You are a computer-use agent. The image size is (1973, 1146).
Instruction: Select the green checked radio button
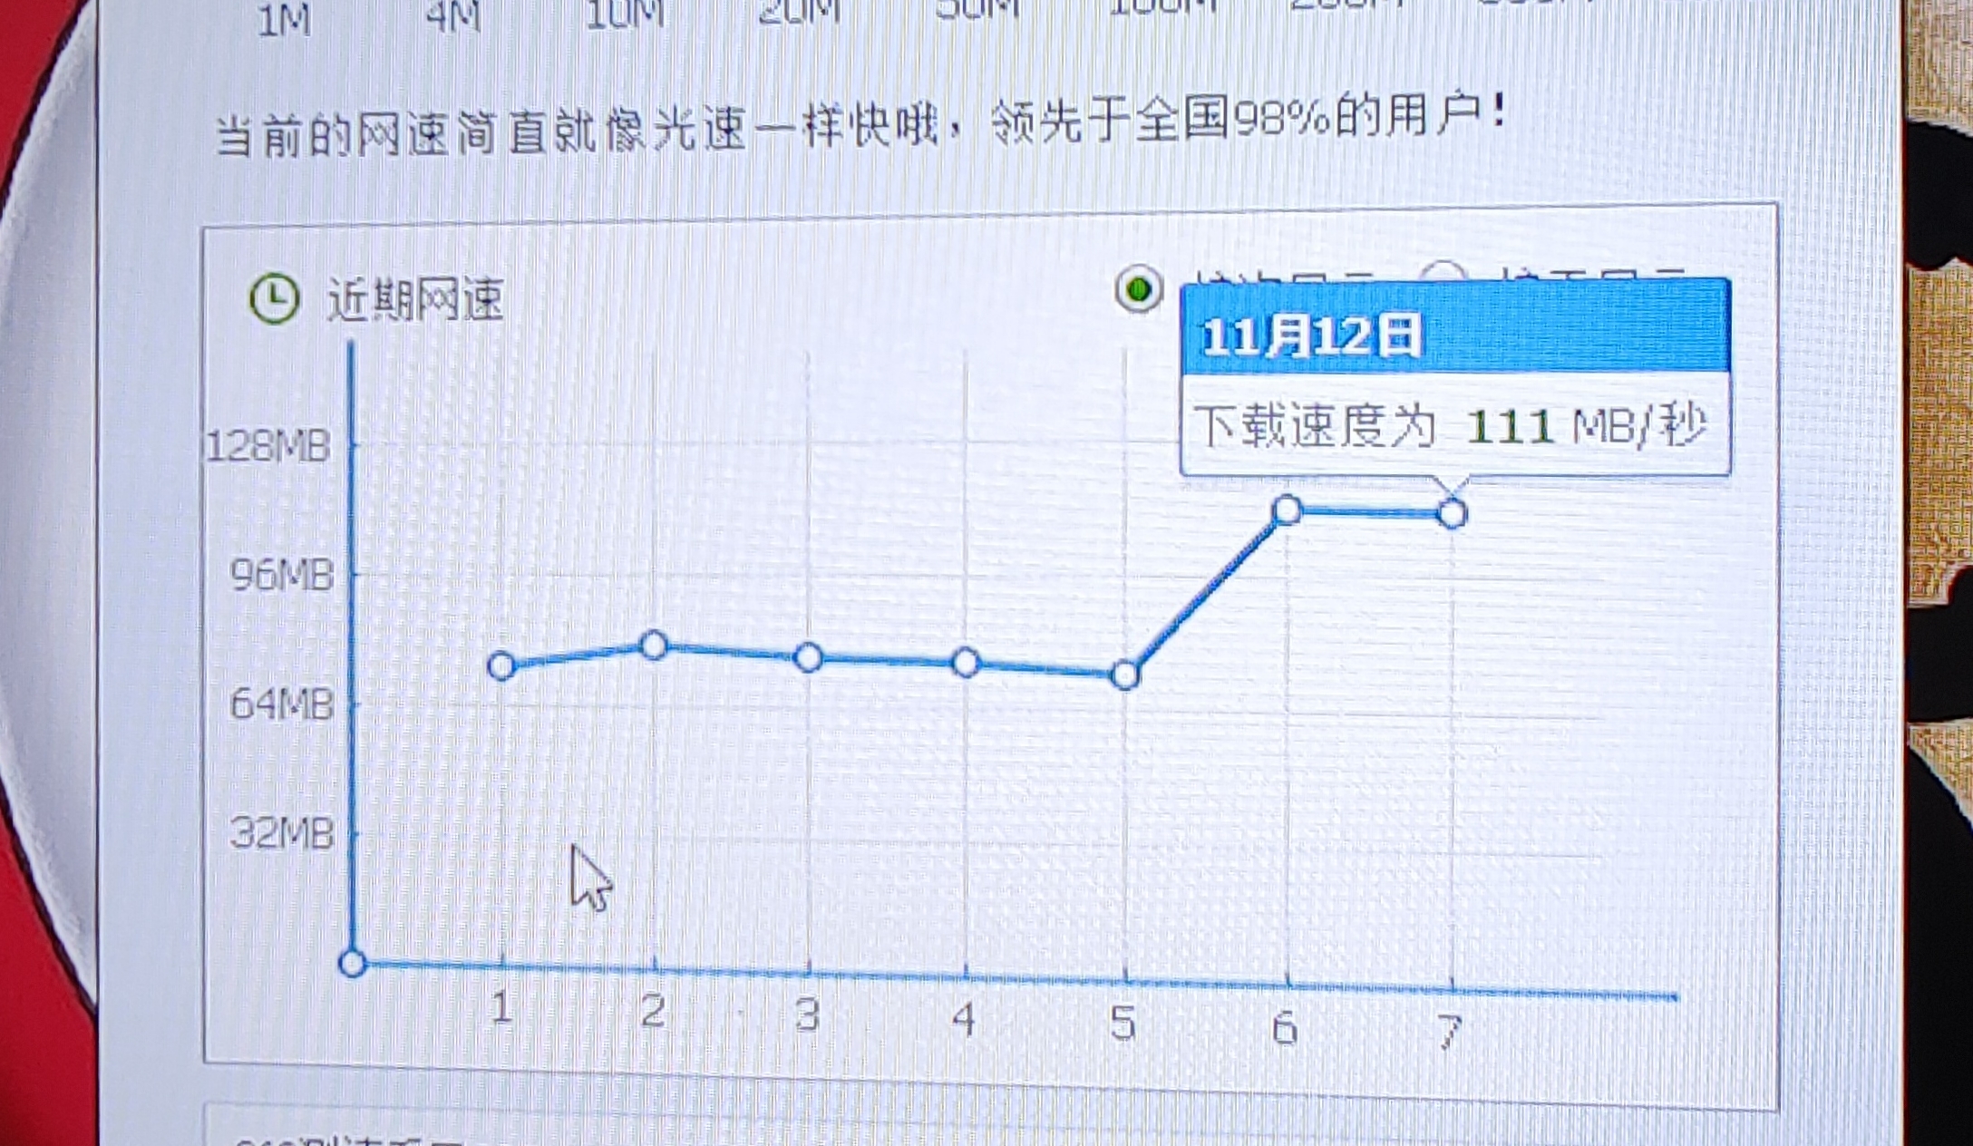click(1139, 290)
